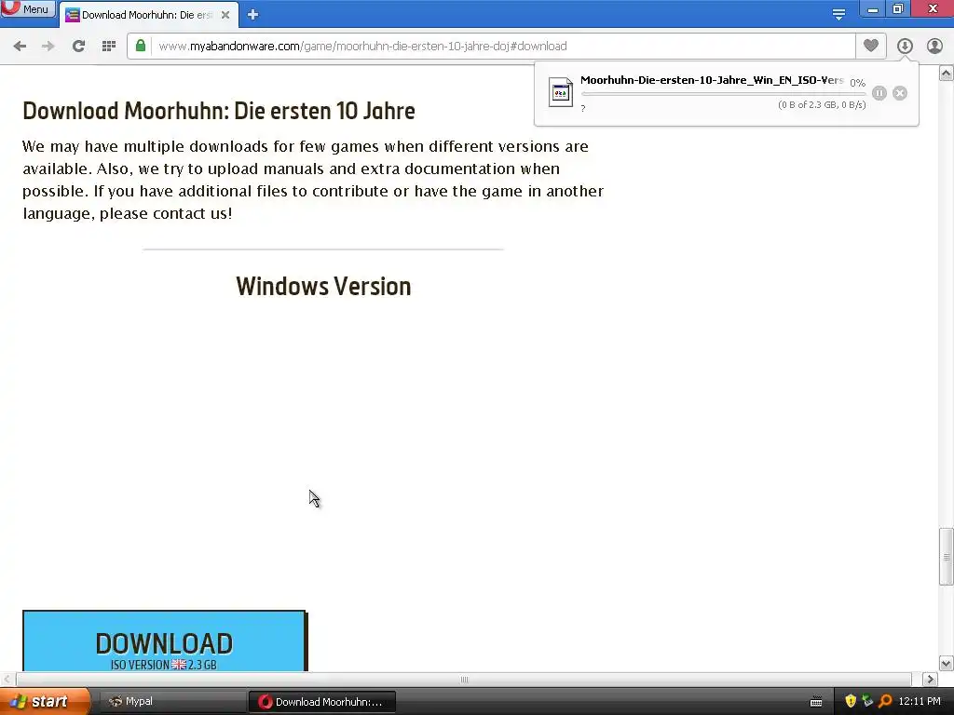Click the 12:11 PM system clock
Screen dimensions: 954x715
click(x=920, y=701)
